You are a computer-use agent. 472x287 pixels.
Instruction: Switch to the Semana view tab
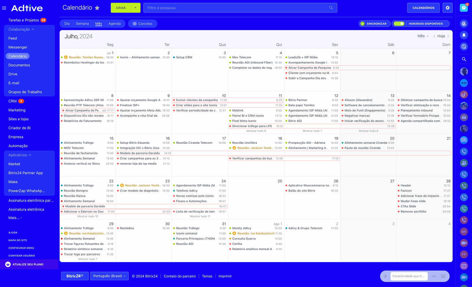pos(82,24)
